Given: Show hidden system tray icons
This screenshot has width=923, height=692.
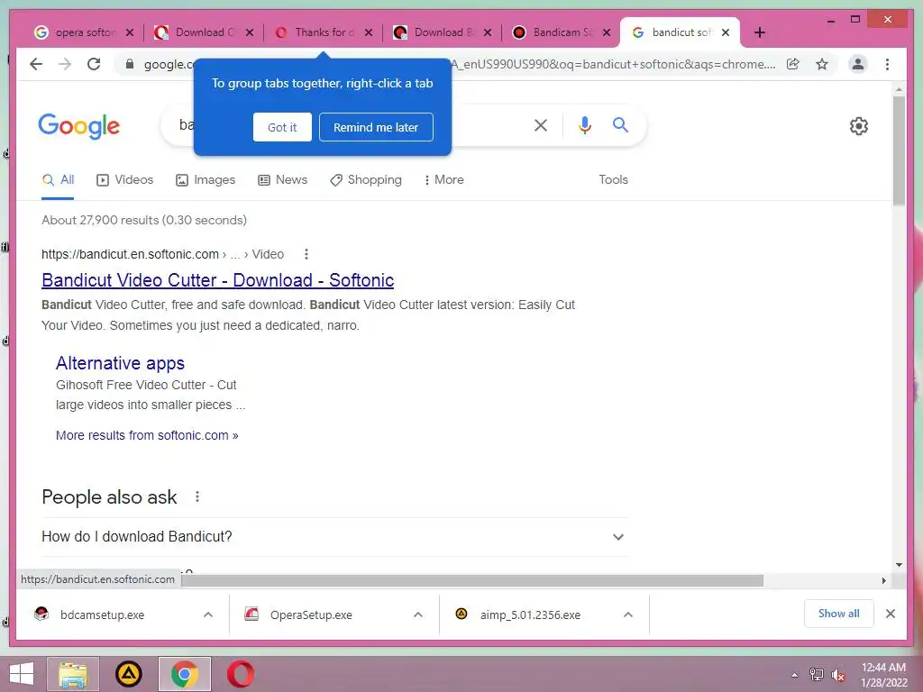Looking at the screenshot, I should [795, 675].
